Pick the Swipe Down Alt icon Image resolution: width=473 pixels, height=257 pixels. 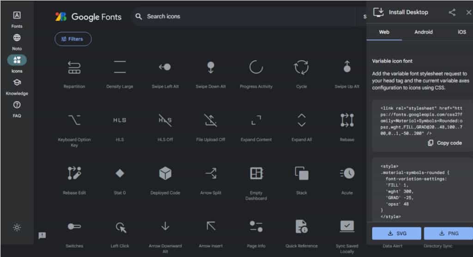point(211,67)
